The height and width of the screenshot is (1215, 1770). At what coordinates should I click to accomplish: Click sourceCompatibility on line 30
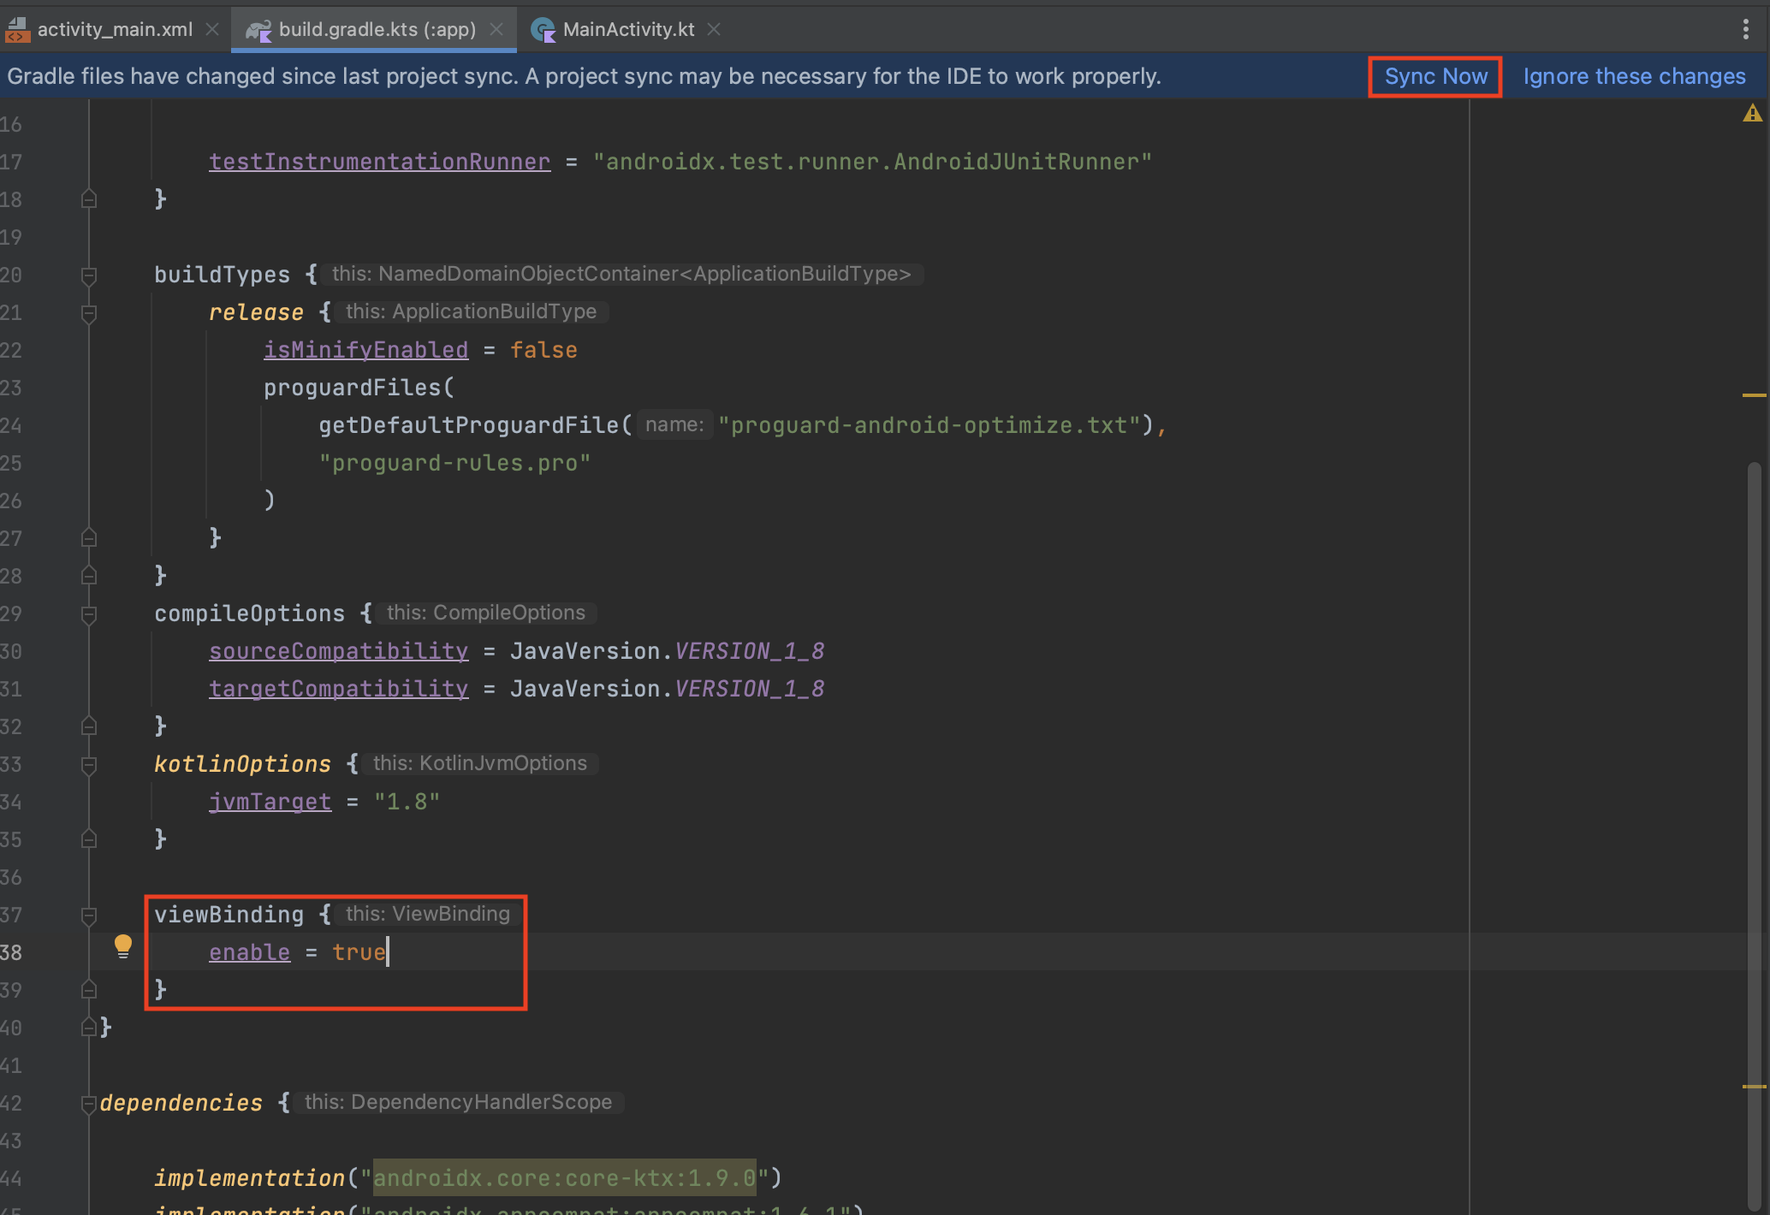[x=338, y=651]
